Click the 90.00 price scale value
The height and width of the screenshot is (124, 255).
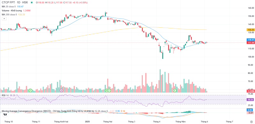251,65
